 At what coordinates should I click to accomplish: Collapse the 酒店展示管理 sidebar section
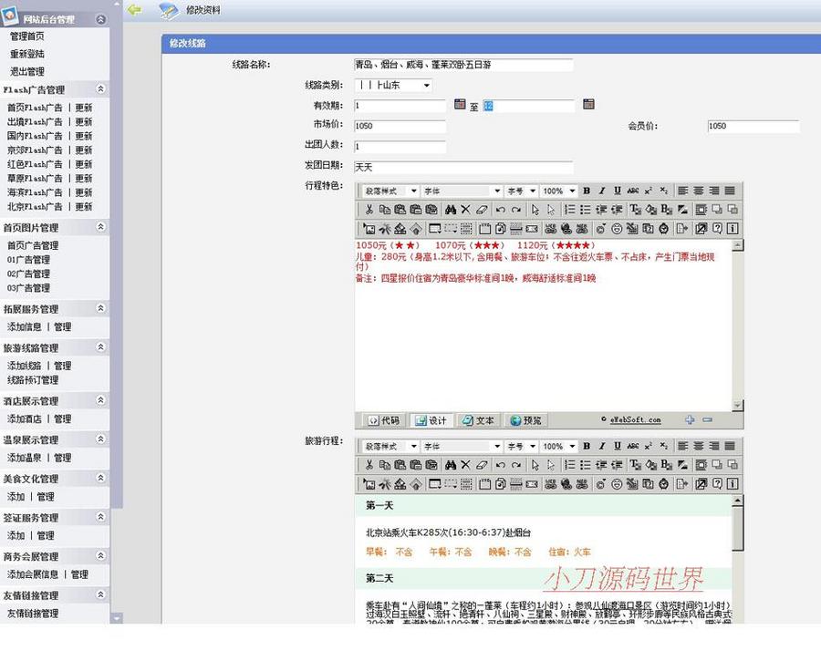(100, 400)
